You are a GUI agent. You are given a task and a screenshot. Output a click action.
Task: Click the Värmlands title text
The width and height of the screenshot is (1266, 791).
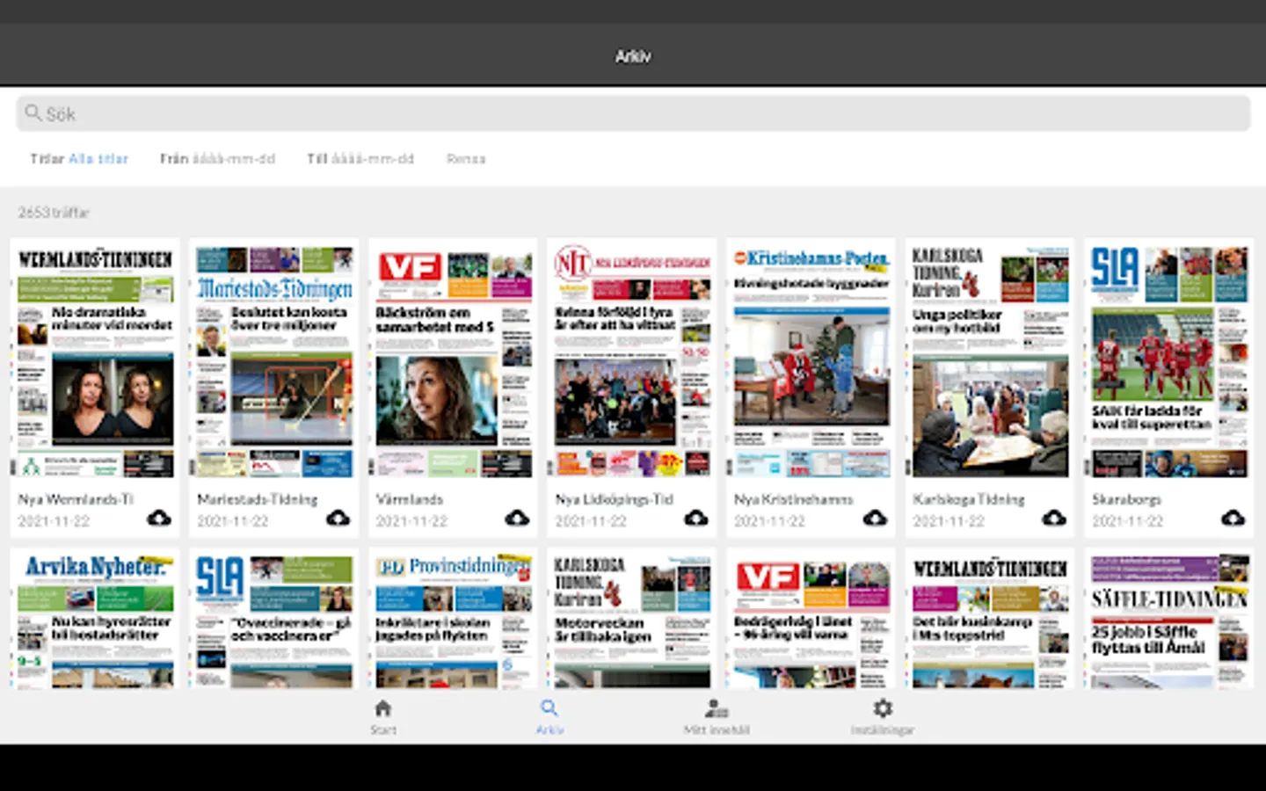click(x=410, y=499)
